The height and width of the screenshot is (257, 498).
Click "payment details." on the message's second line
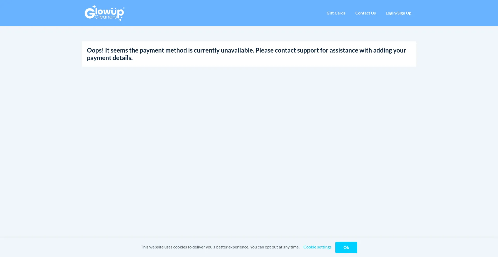[110, 58]
